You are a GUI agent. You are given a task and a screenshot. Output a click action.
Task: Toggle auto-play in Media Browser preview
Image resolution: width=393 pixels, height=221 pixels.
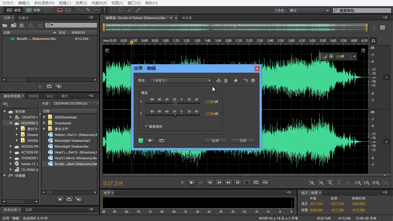pyautogui.click(x=79, y=199)
